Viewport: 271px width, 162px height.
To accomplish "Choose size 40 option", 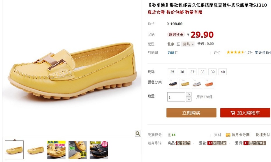I will (223, 72).
